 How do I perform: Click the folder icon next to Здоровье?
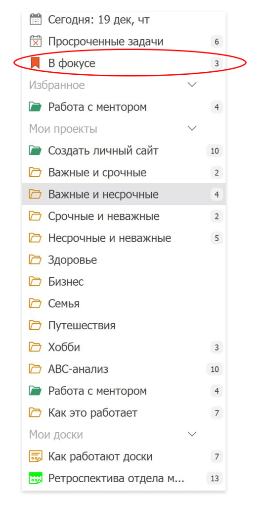coord(35,260)
